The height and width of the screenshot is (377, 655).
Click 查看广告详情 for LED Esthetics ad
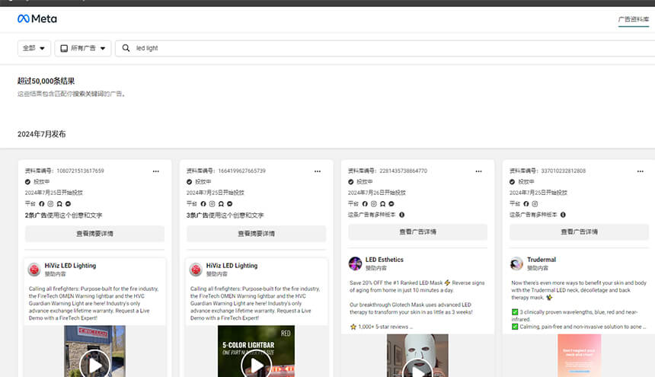coord(417,232)
